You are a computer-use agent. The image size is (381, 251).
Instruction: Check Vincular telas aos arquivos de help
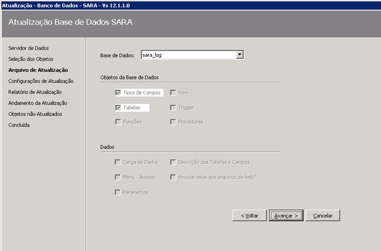[x=173, y=177]
